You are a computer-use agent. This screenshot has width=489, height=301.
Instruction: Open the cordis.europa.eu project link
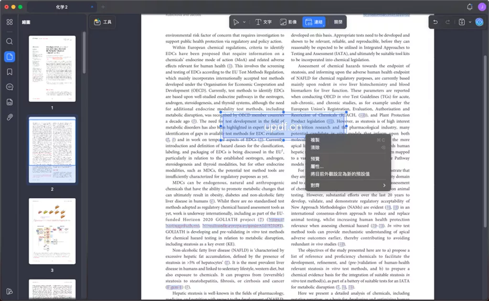coord(242,226)
